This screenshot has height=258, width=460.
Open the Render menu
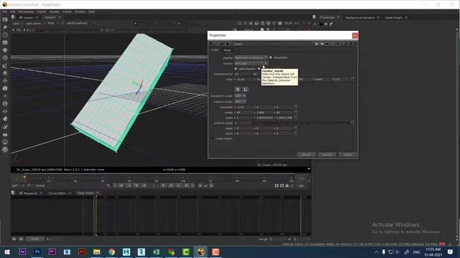(x=55, y=11)
